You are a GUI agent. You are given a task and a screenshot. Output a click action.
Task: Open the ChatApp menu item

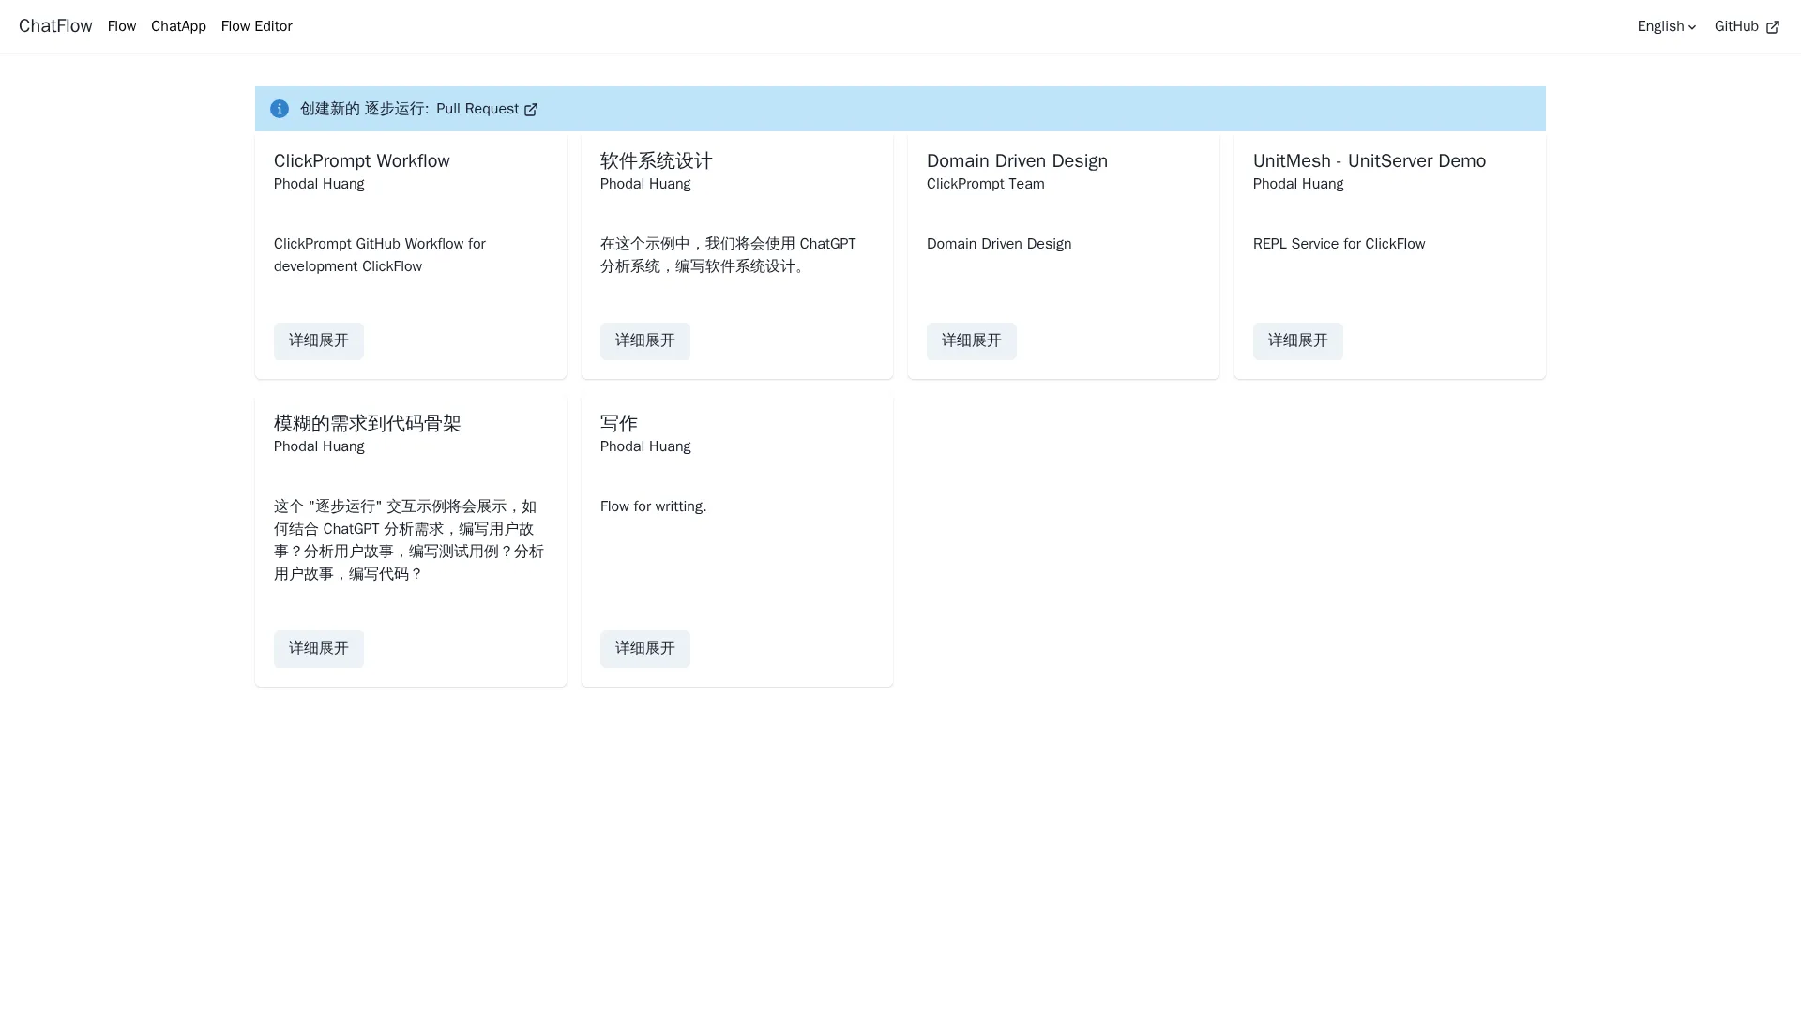[x=178, y=26]
